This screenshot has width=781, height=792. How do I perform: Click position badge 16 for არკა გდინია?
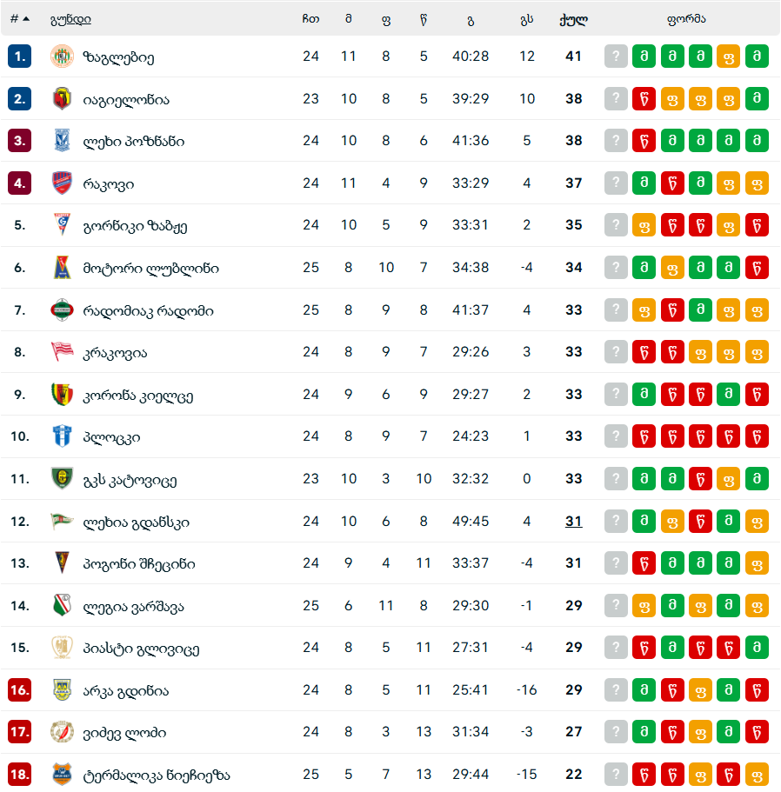20,690
